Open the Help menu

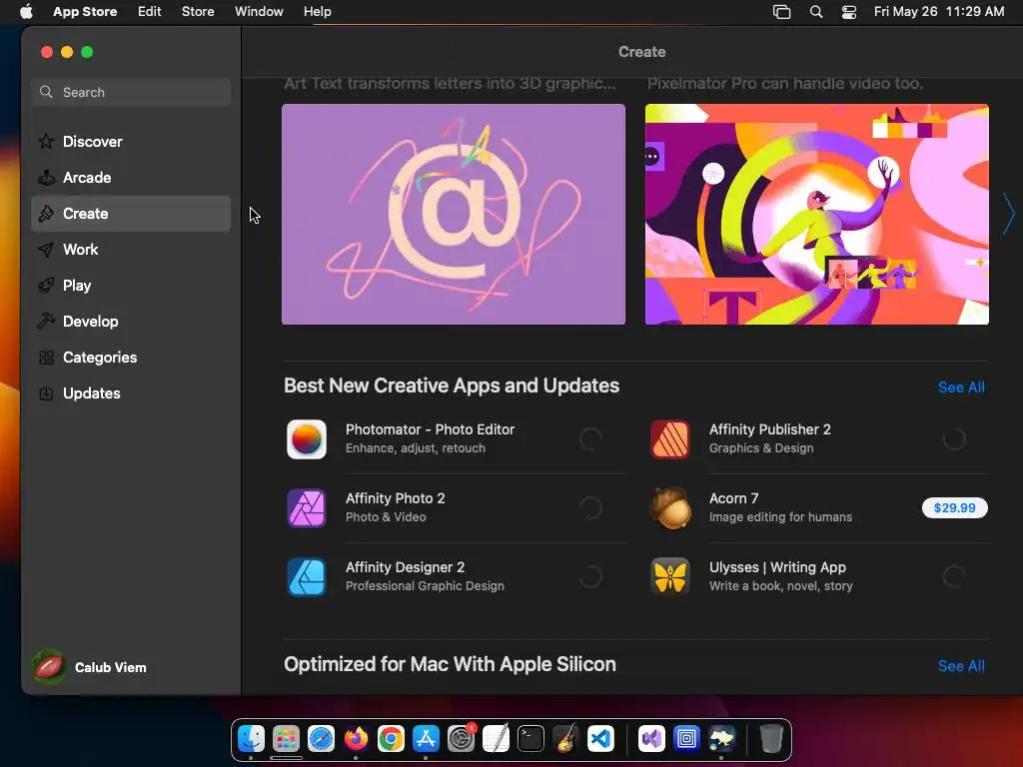coord(317,11)
